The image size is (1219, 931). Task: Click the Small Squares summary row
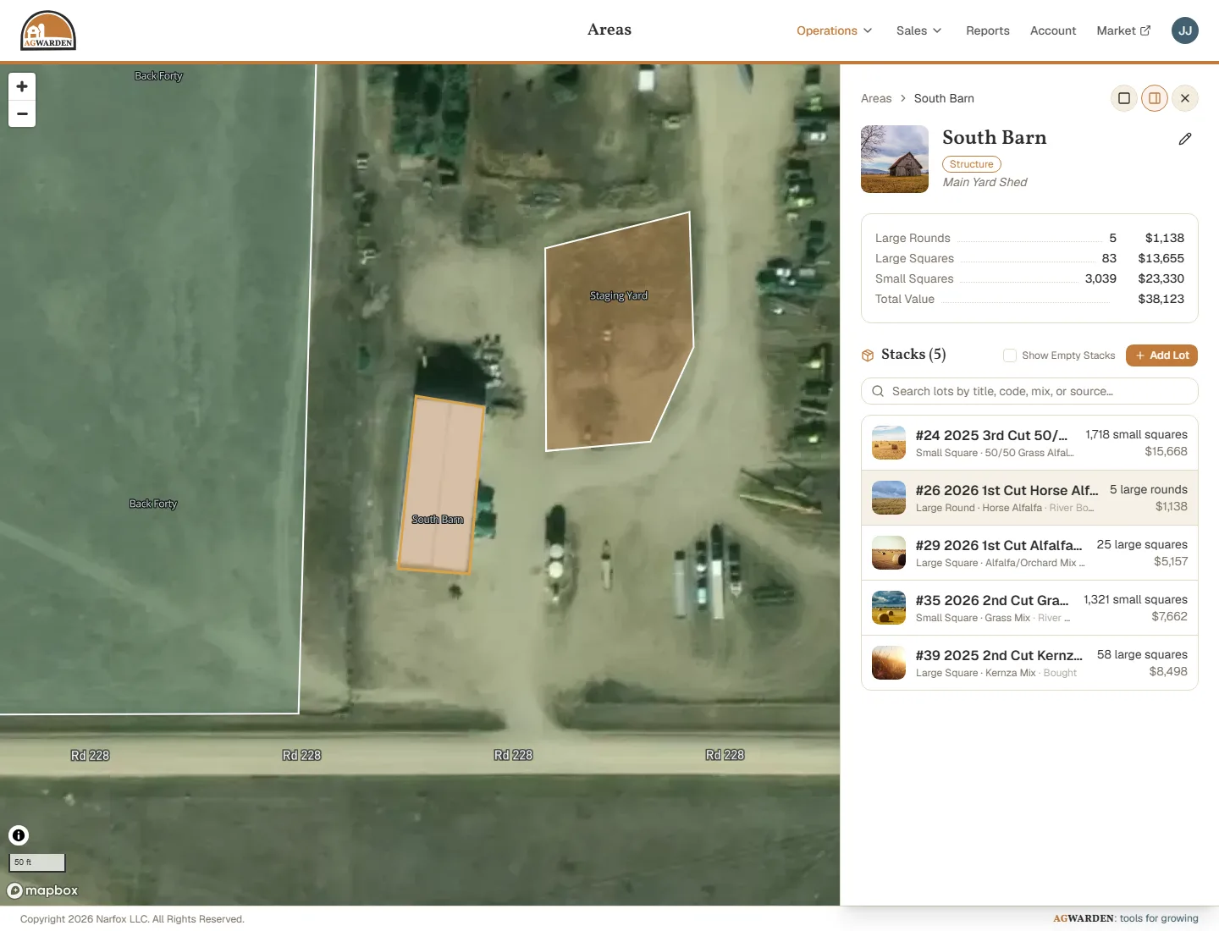1029,278
